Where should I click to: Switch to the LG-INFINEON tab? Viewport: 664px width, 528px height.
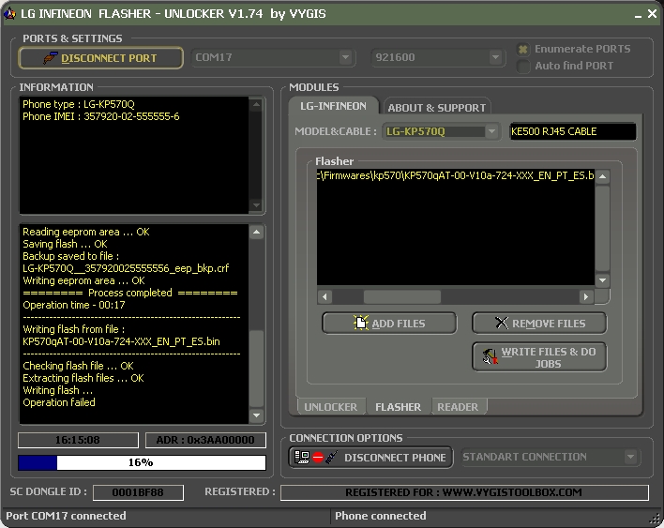tap(333, 106)
